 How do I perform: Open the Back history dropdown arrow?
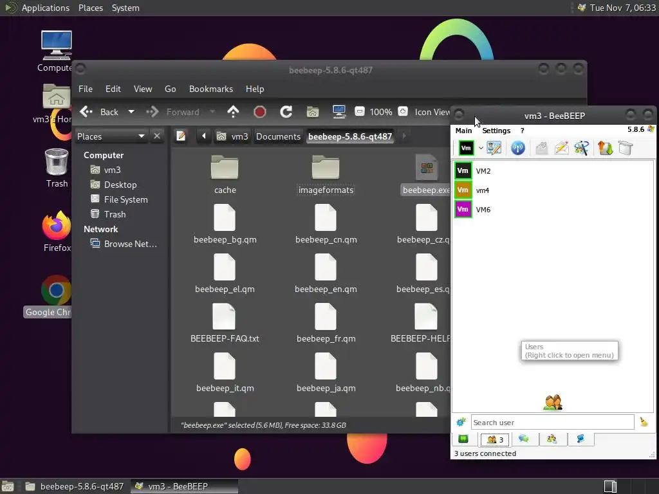(131, 112)
